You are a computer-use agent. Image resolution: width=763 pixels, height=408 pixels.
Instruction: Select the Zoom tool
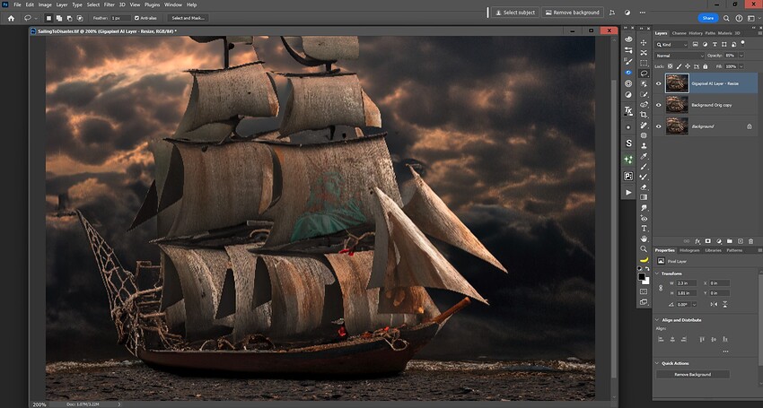[644, 249]
